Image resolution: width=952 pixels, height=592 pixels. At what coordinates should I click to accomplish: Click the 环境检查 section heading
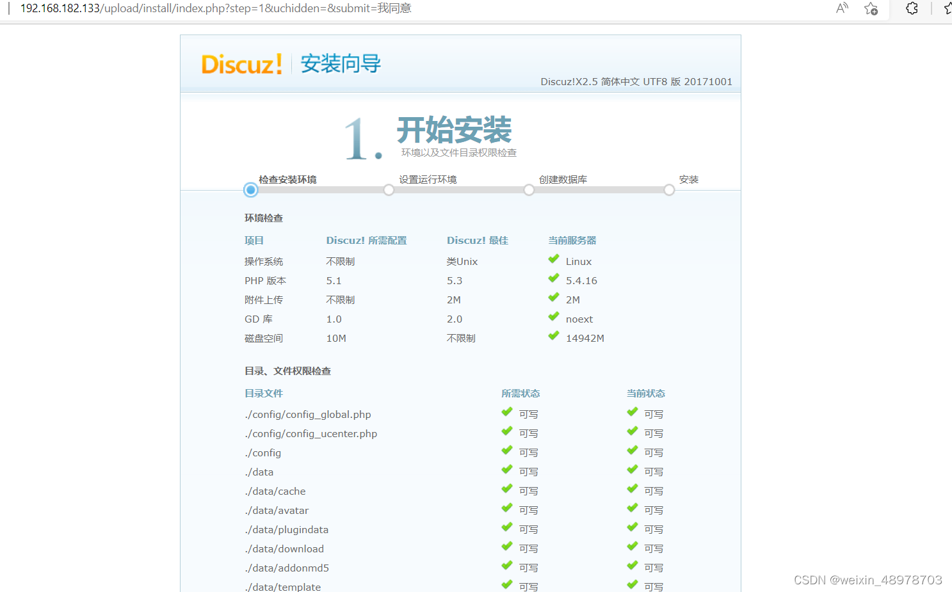(x=264, y=218)
